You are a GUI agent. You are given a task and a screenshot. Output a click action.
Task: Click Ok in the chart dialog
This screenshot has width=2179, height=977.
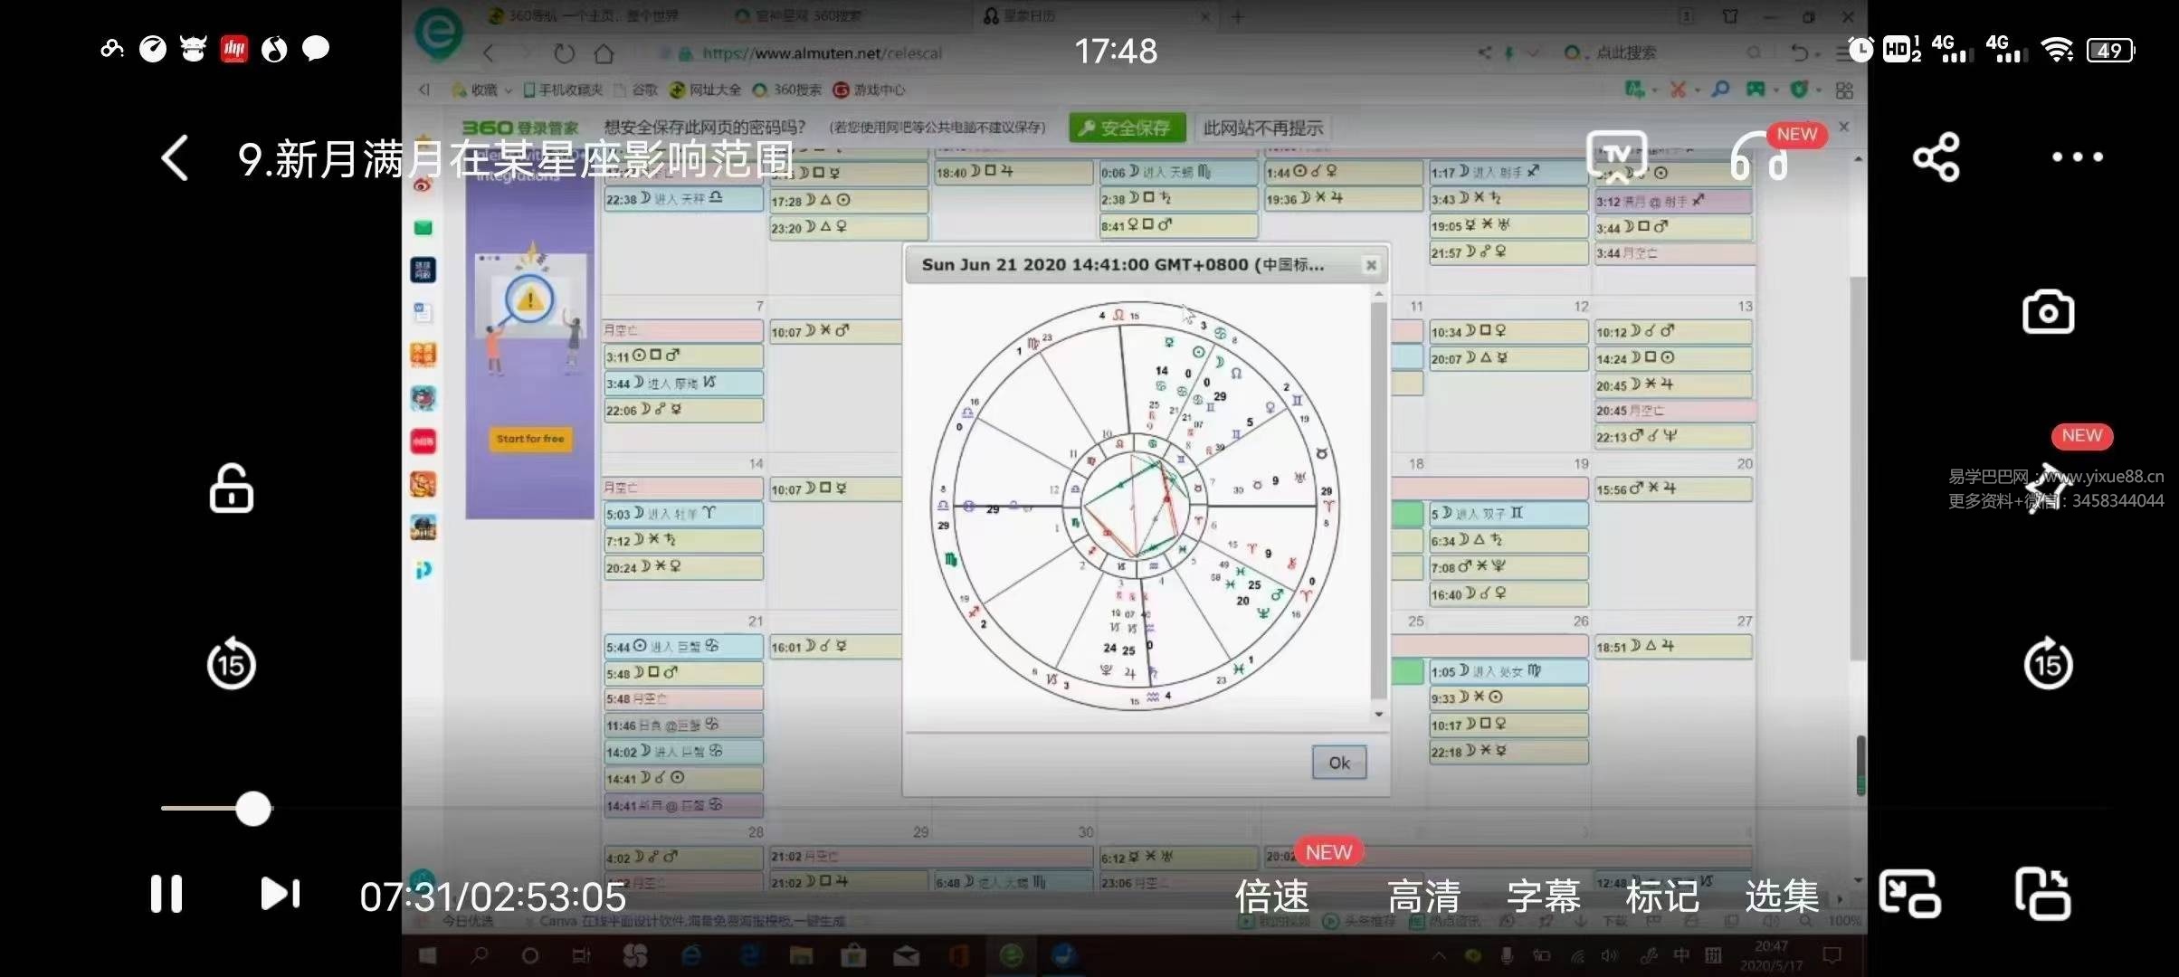click(1338, 763)
